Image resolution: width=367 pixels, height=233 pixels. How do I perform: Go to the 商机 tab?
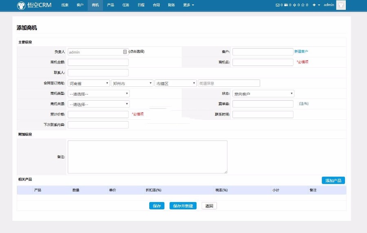click(x=95, y=5)
